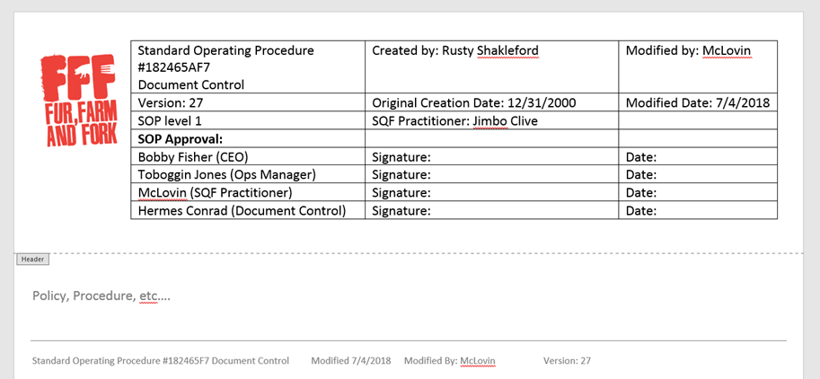Screen dimensions: 820x379
Task: Click the empty middle cell beside 'SOP Approval:'
Action: [x=491, y=139]
